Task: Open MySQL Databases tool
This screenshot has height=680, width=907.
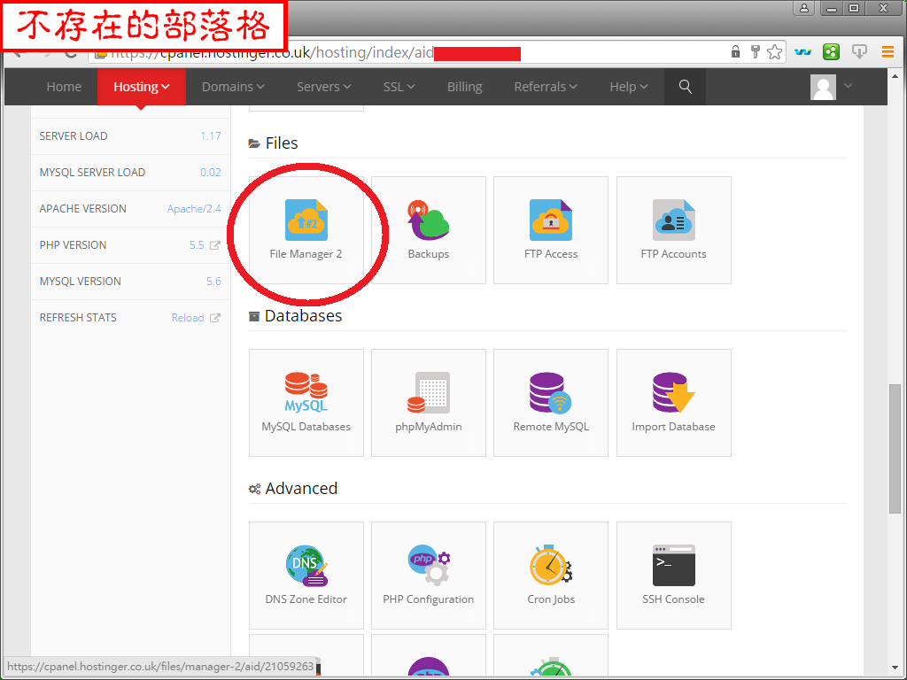Action: click(306, 403)
